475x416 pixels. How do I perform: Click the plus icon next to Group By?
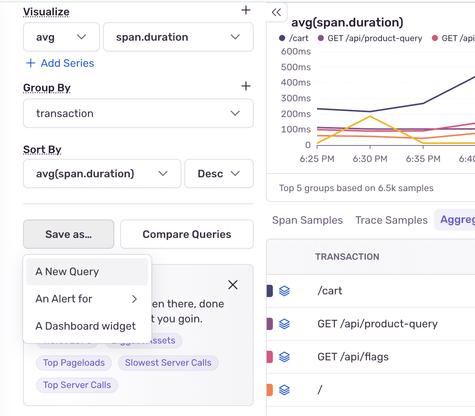pyautogui.click(x=246, y=86)
